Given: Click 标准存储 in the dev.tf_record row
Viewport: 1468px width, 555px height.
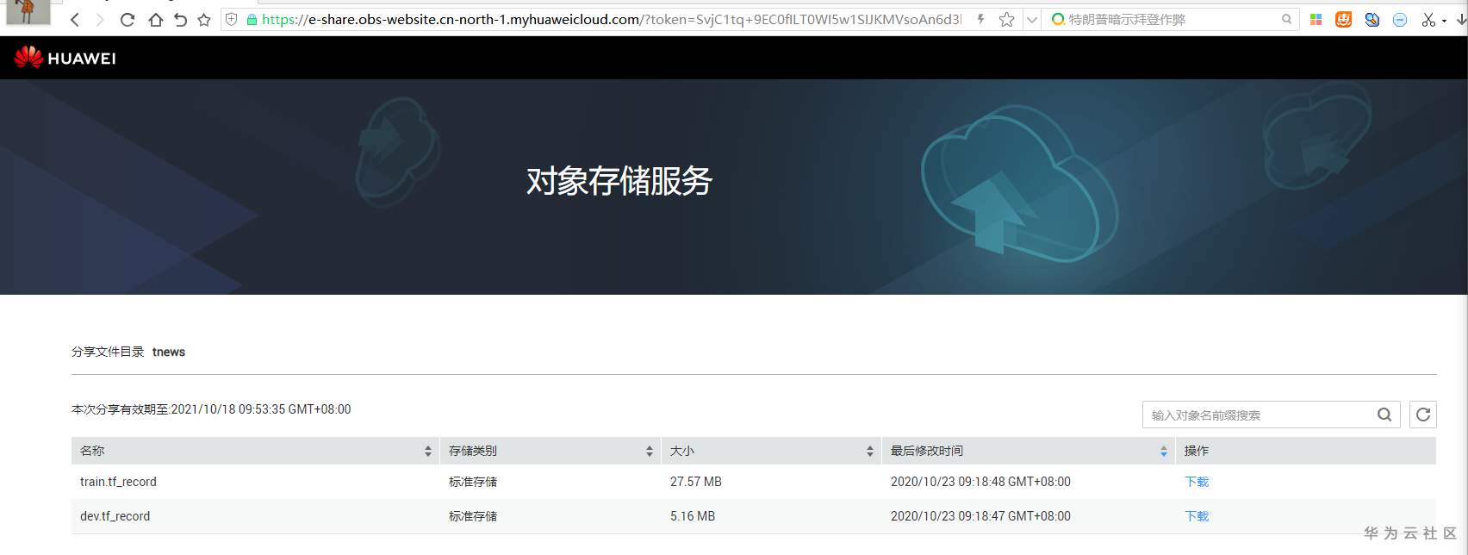Looking at the screenshot, I should click(x=473, y=516).
